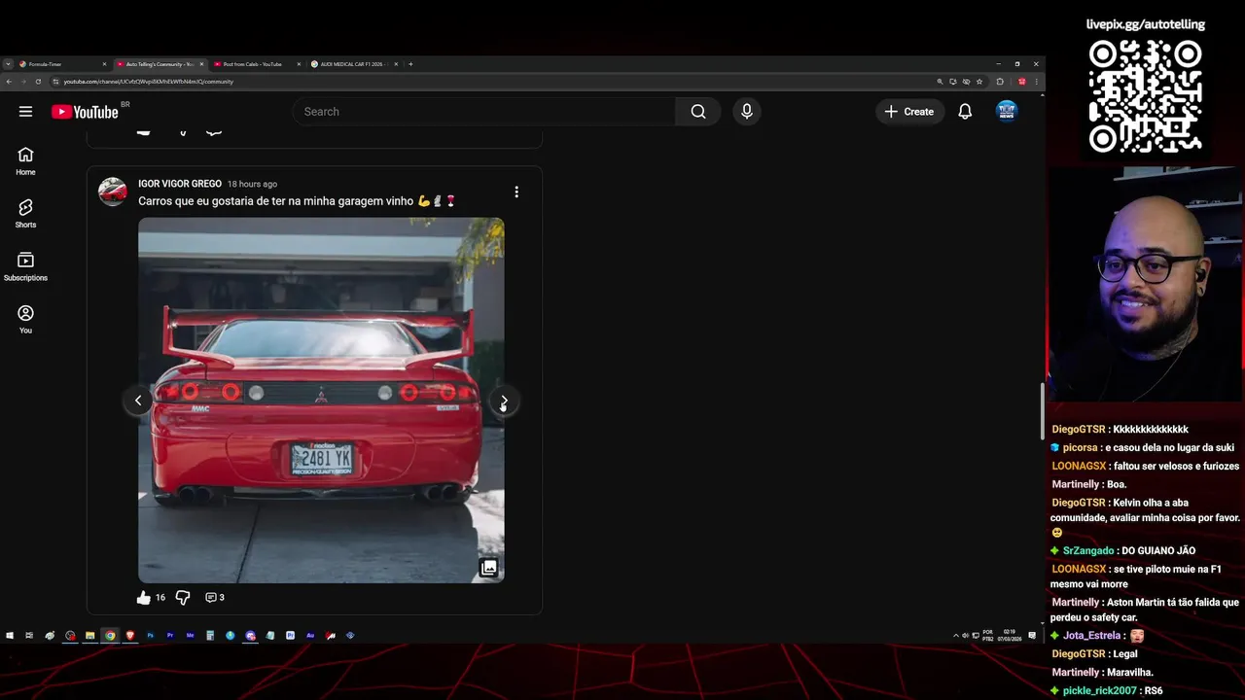Open the Windows Start menu
This screenshot has width=1245, height=700.
point(10,636)
